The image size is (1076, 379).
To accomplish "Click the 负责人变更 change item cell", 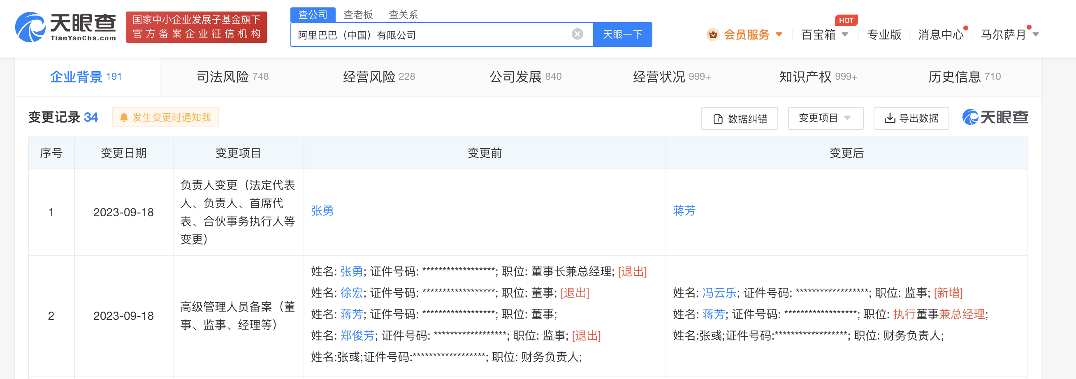I will (x=238, y=212).
